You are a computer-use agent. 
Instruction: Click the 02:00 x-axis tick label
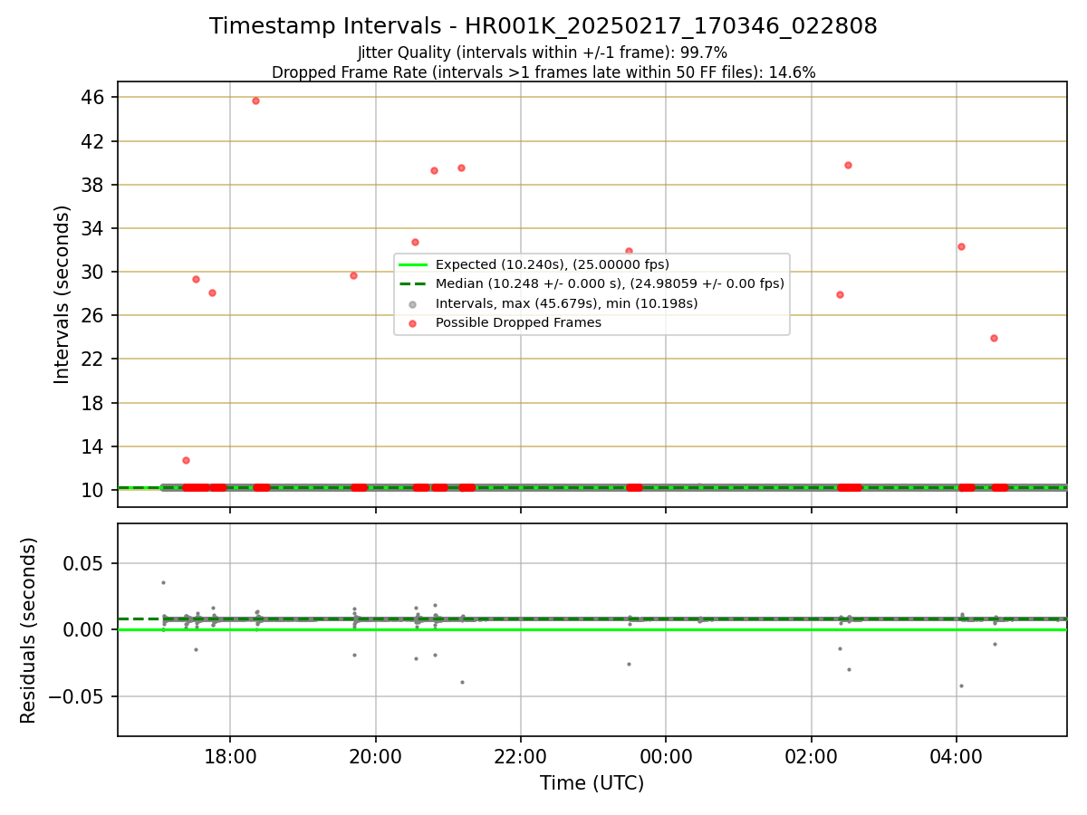[x=811, y=756]
